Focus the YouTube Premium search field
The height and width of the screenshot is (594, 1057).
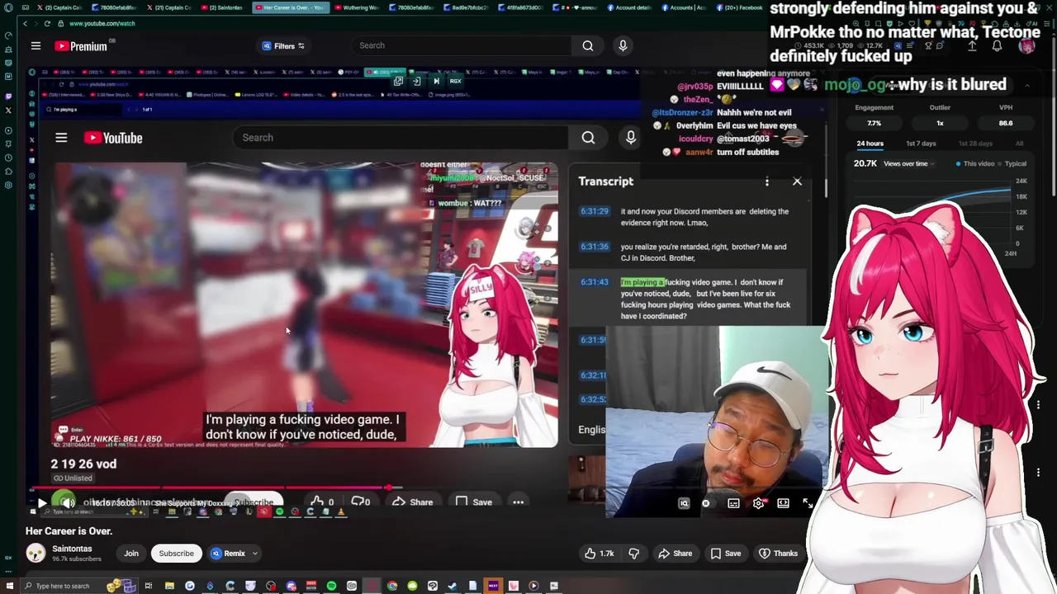click(x=461, y=45)
